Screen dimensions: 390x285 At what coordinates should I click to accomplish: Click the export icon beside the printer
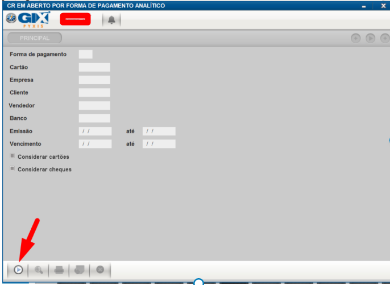[x=79, y=270]
